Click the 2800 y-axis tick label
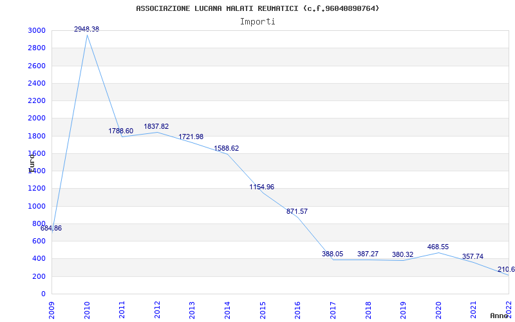 point(37,48)
